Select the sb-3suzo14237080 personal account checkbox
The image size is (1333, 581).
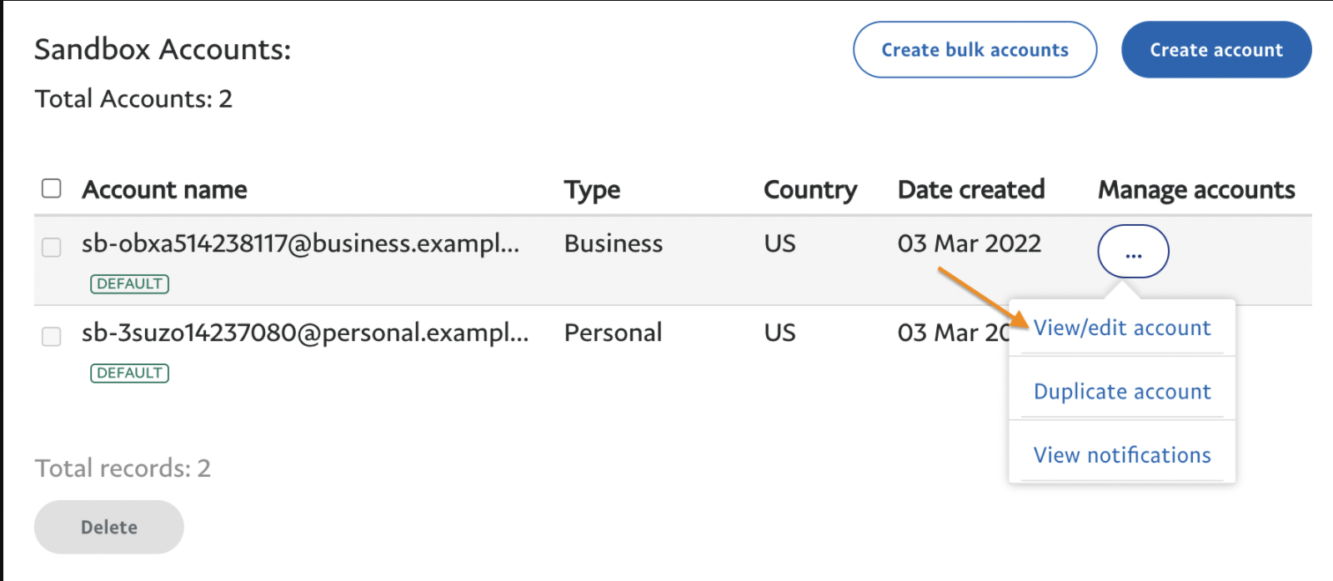pos(52,337)
